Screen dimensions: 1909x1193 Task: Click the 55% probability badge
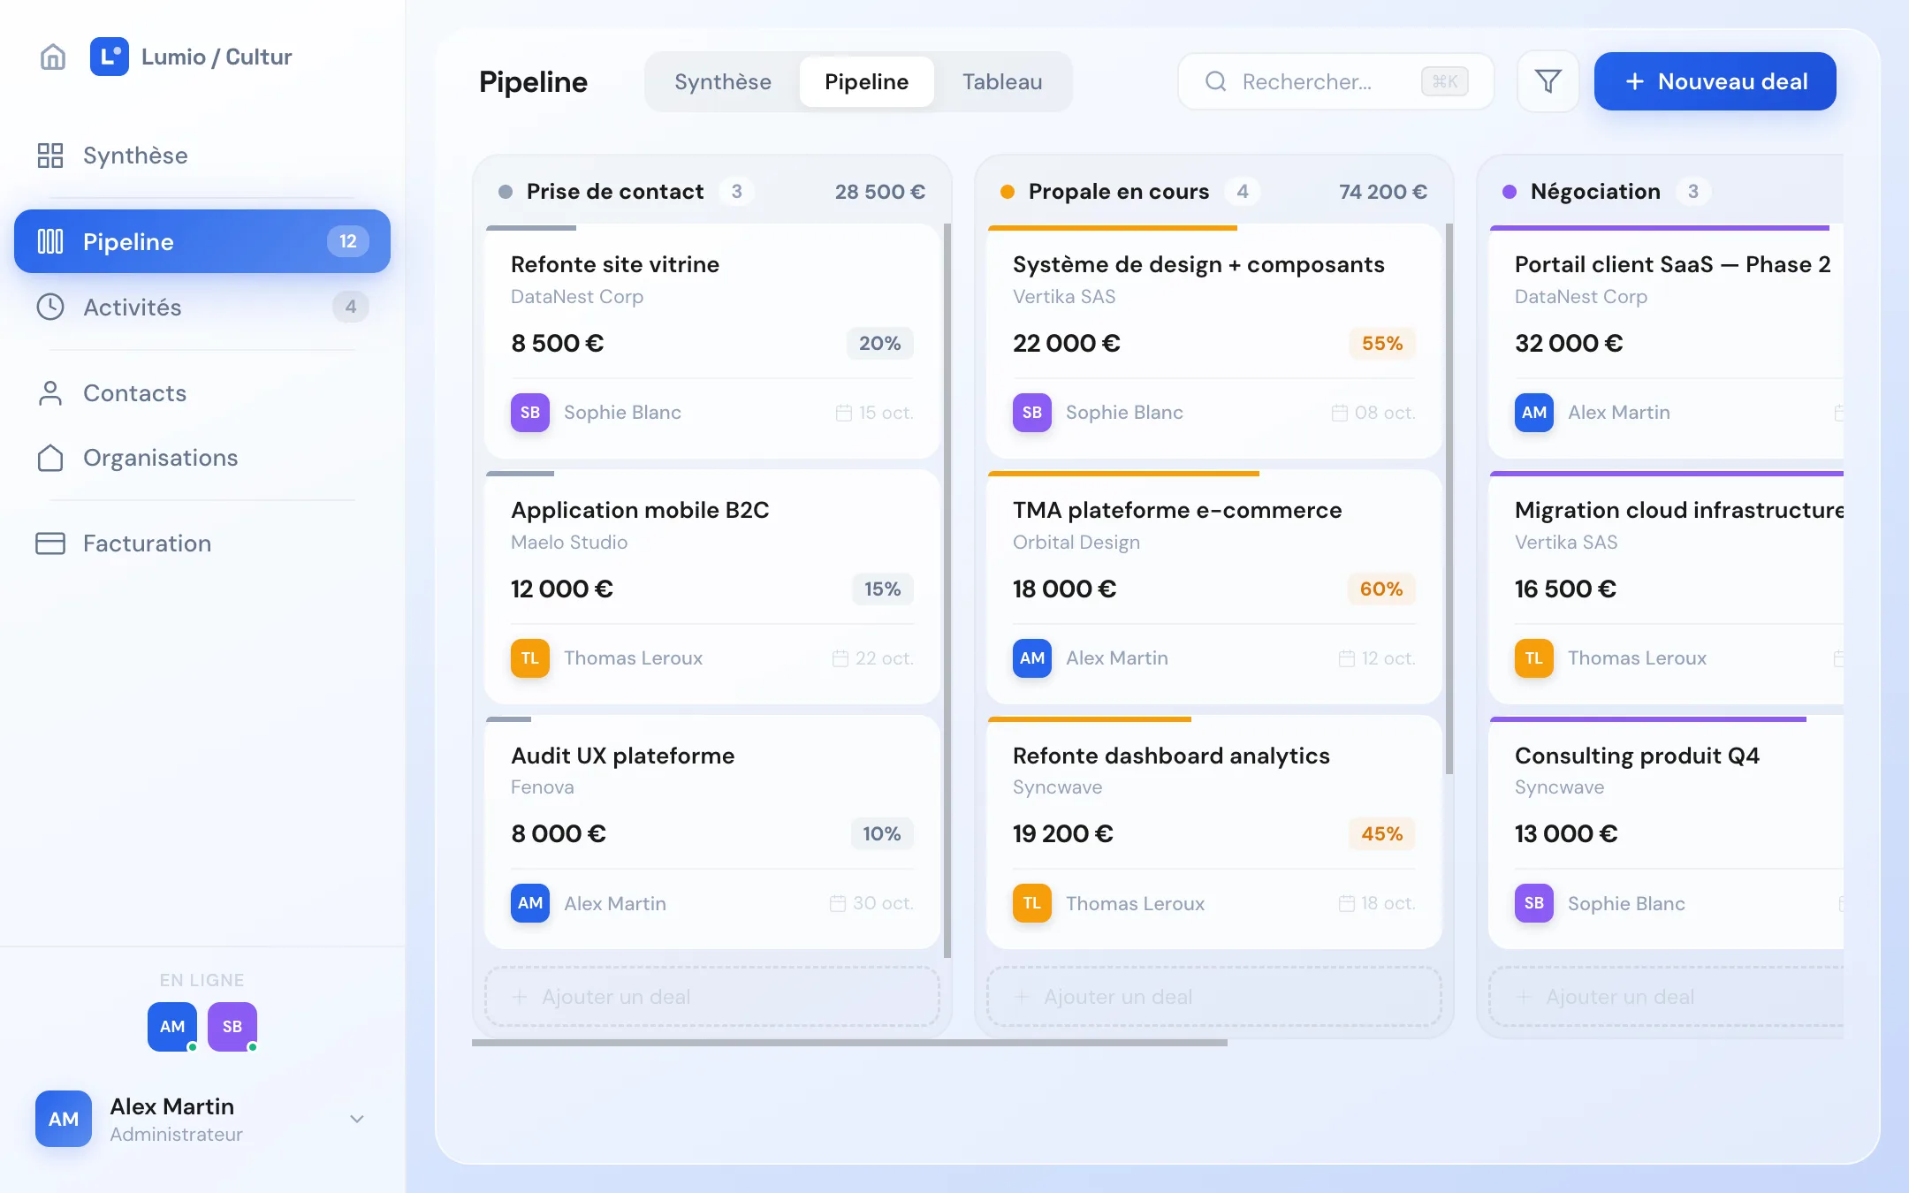pyautogui.click(x=1382, y=343)
